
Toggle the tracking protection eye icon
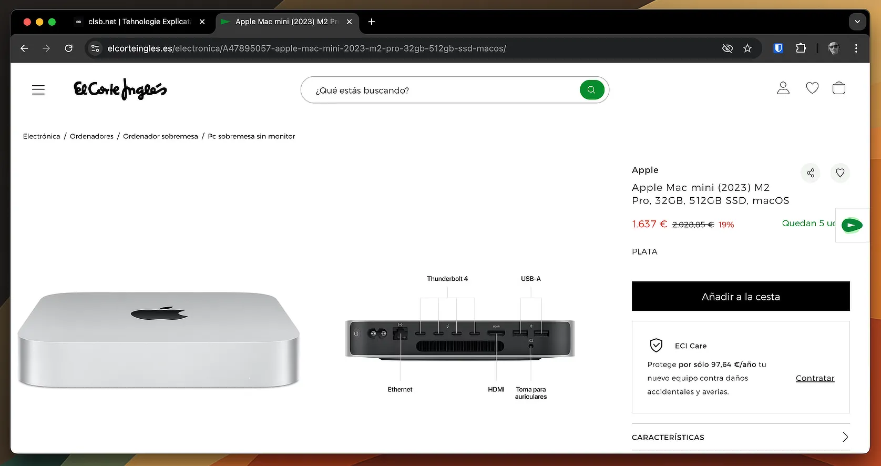(728, 48)
